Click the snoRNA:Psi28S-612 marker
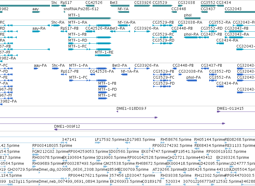This screenshot has height=186, width=255. pos(64,12)
